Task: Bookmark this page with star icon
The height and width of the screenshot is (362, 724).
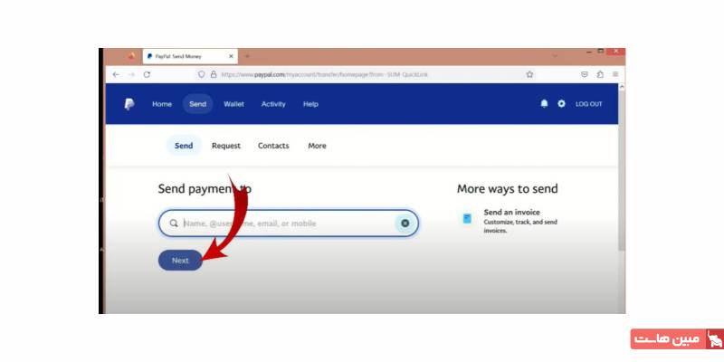Action: click(529, 74)
